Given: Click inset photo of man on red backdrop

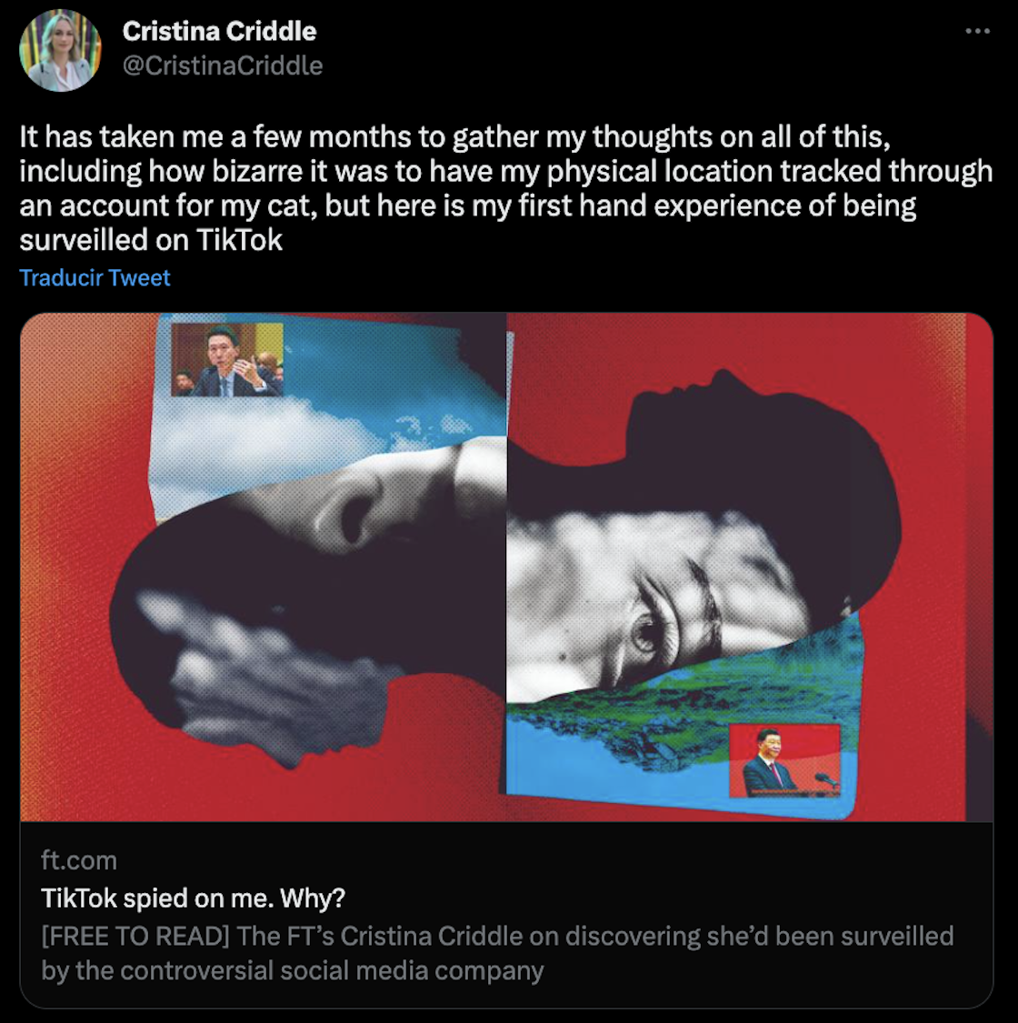Looking at the screenshot, I should point(783,760).
